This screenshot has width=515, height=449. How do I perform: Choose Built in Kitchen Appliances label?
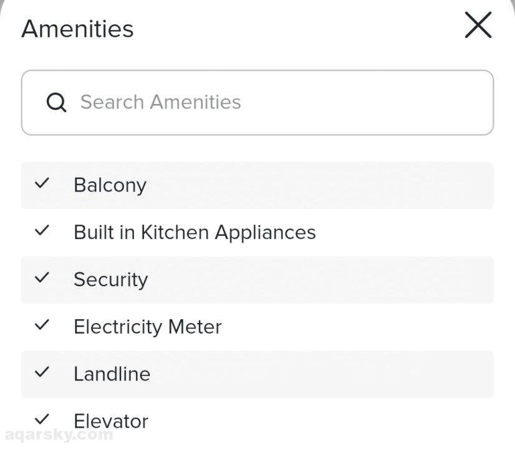(x=195, y=233)
